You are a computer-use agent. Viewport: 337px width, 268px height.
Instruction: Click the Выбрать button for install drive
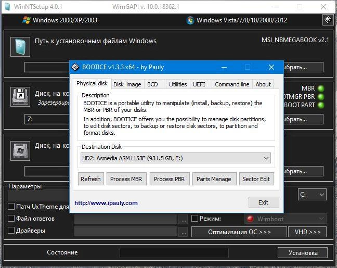(x=304, y=171)
